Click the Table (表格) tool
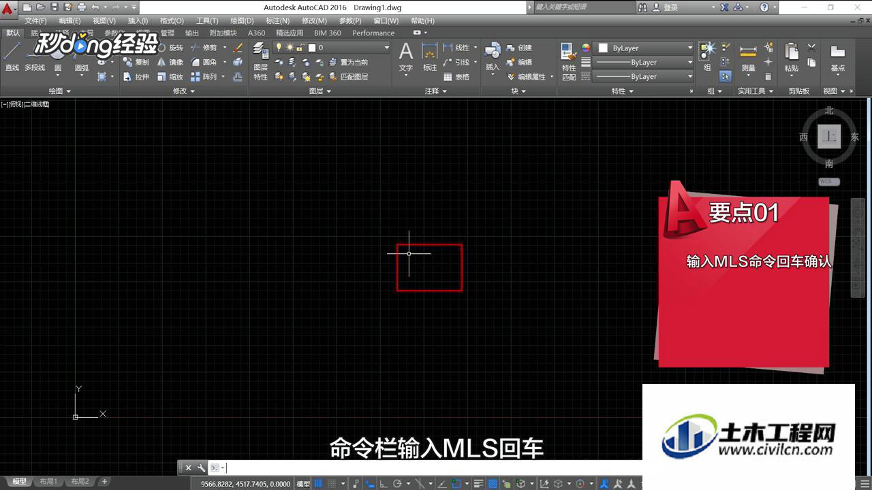The width and height of the screenshot is (872, 490). click(456, 77)
